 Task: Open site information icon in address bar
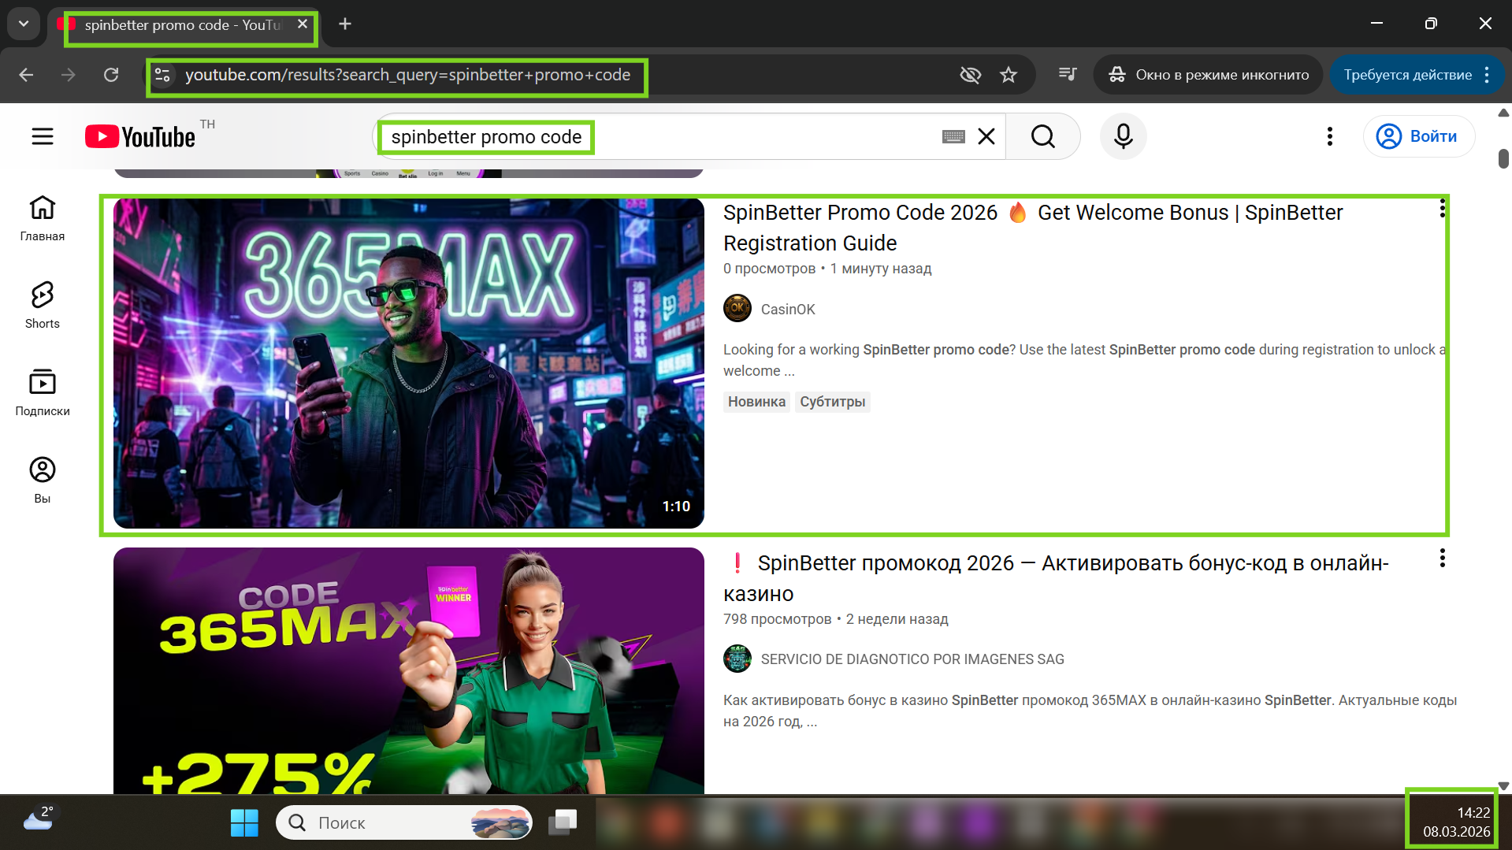pyautogui.click(x=163, y=75)
